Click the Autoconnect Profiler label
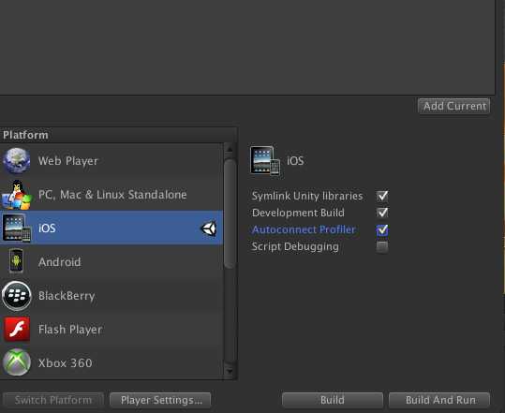This screenshot has height=413, width=505. coord(304,229)
